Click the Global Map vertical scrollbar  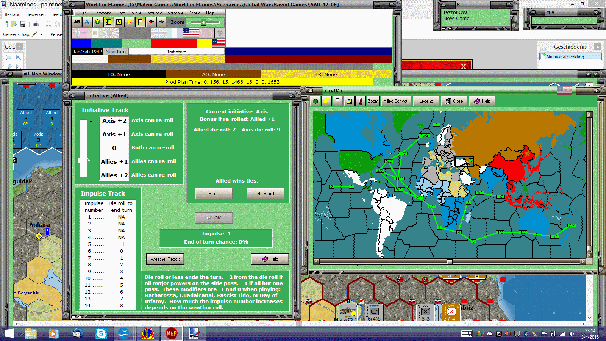pyautogui.click(x=589, y=185)
